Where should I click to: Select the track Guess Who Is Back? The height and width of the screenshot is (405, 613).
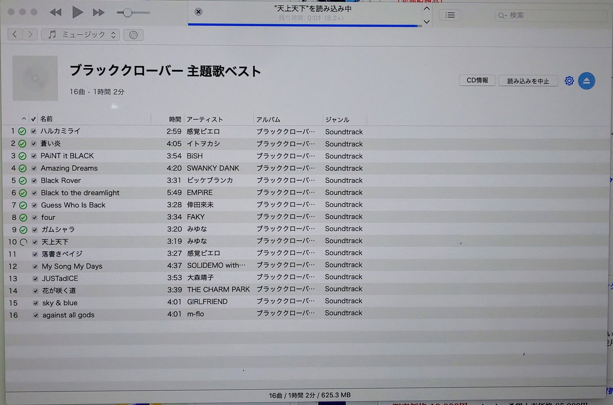[73, 205]
